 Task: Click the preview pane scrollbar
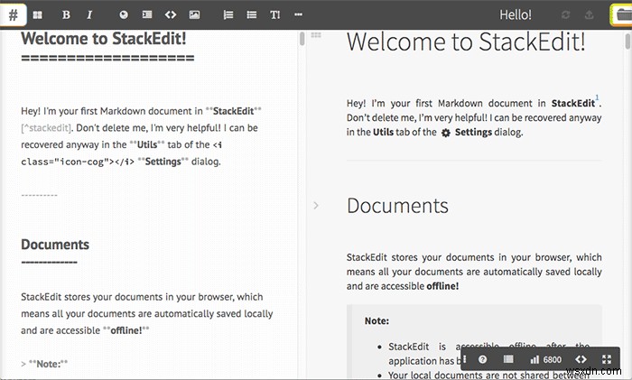click(628, 42)
